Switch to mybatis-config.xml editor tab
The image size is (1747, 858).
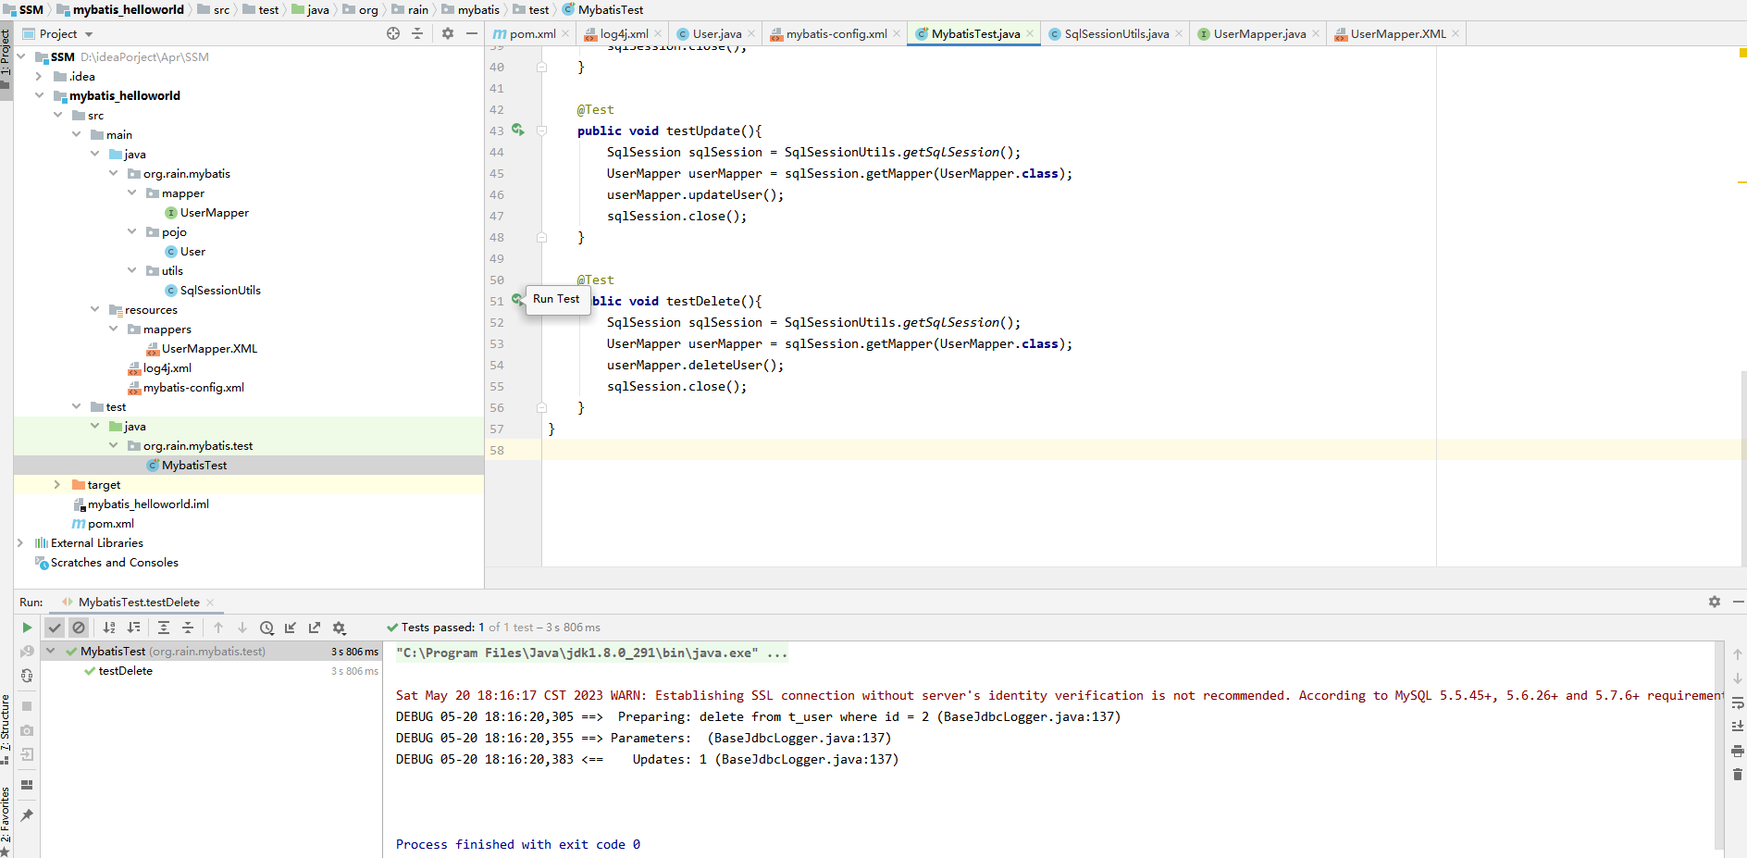point(836,34)
